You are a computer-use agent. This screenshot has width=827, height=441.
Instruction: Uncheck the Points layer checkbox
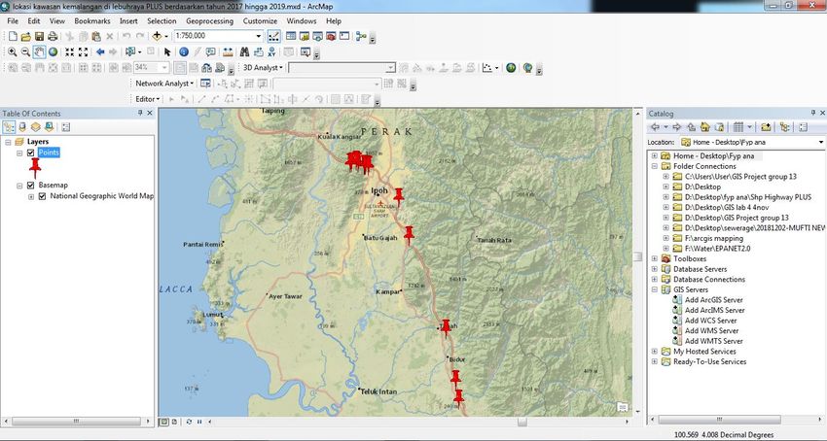click(x=31, y=153)
